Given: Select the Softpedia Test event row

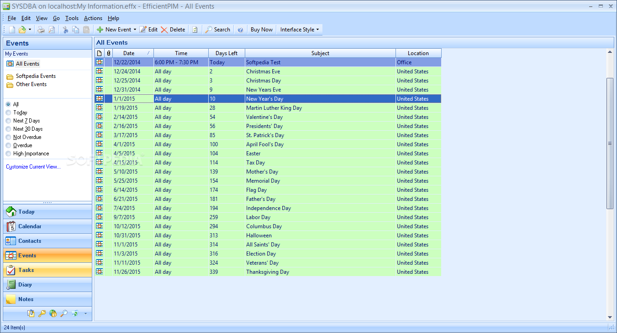Looking at the screenshot, I should tap(268, 62).
